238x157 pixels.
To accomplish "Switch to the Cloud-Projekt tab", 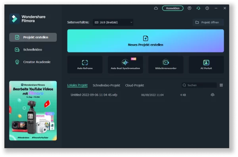I will click(134, 85).
